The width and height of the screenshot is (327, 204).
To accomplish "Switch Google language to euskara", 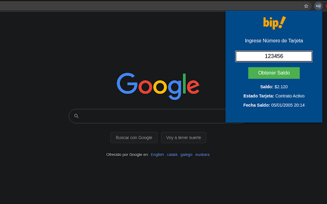I will [x=202, y=155].
